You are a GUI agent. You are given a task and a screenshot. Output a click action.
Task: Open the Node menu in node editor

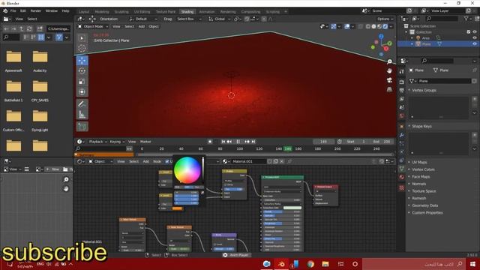pos(157,161)
